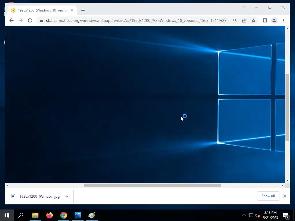Open the Chrome profile avatar
This screenshot has width=295, height=221.
pos(274,20)
